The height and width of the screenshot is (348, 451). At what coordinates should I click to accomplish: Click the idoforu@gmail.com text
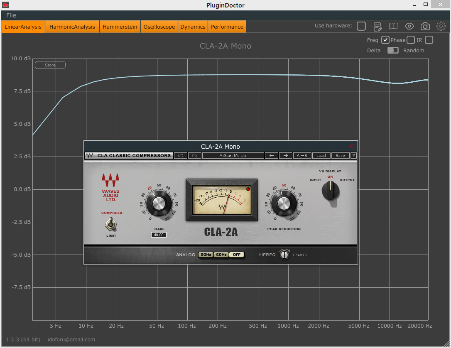click(71, 339)
